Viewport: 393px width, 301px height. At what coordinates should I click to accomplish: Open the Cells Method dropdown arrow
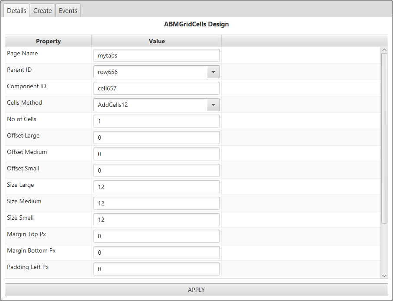pyautogui.click(x=213, y=105)
